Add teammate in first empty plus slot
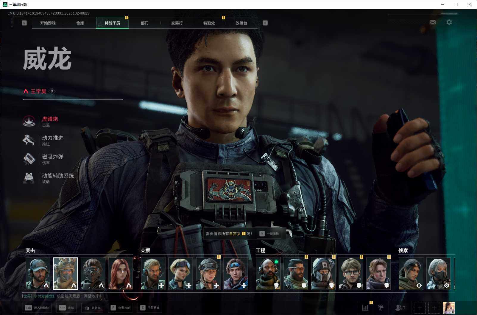This screenshot has height=315, width=477. (x=420, y=308)
